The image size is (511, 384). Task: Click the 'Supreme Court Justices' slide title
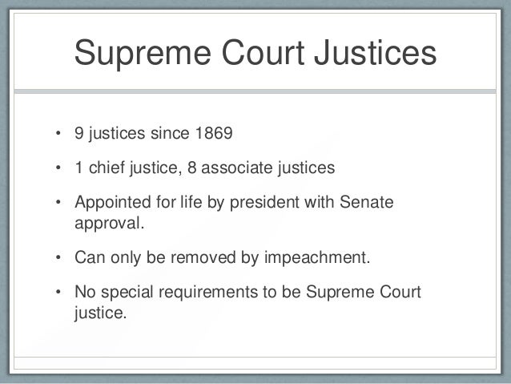coord(255,53)
